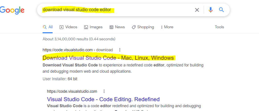Click the Google logo
The height and width of the screenshot is (111, 259).
[x=12, y=10]
